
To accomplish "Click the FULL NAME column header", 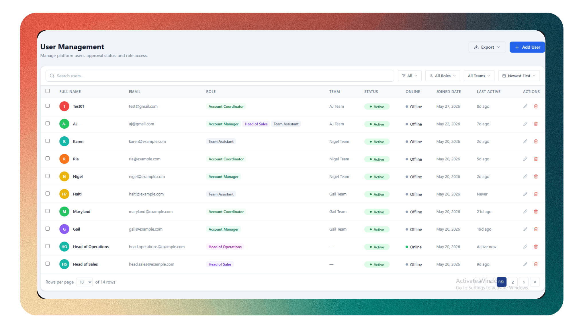I will [70, 92].
